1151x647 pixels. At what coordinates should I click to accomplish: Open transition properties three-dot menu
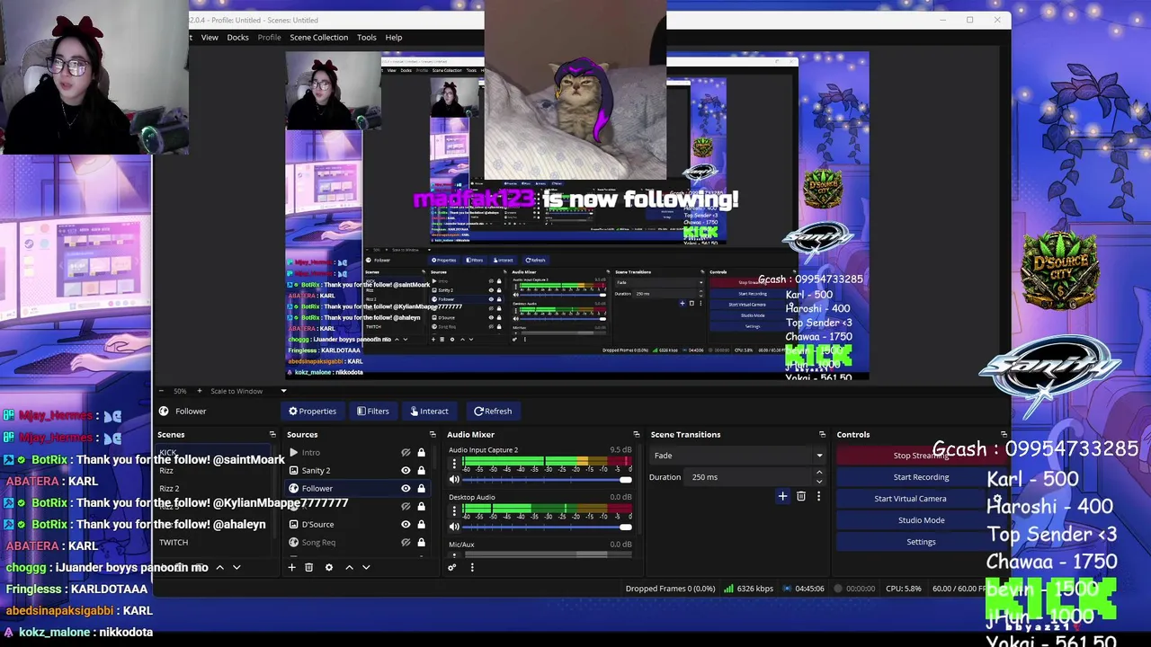point(818,496)
